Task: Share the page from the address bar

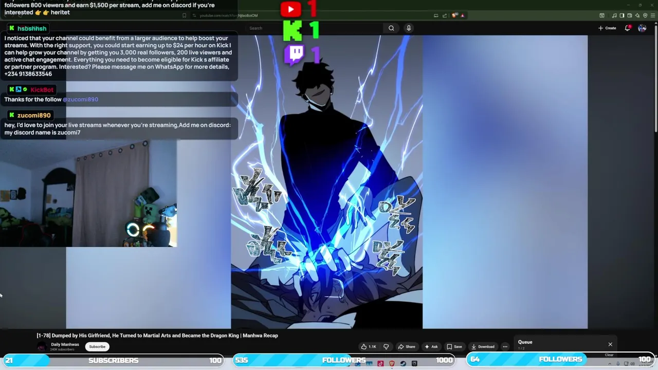Action: (x=445, y=15)
